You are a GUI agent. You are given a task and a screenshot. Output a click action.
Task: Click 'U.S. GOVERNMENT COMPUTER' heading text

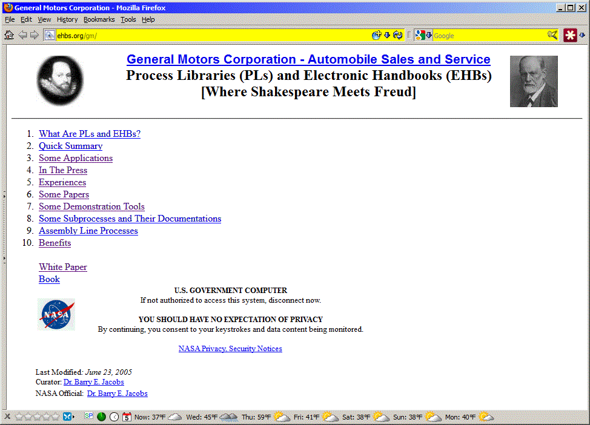[x=231, y=291]
